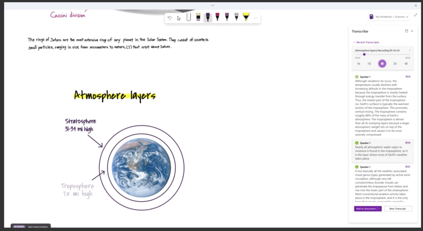This screenshot has height=231, width=423.
Task: Click the recording title '[Atmosphere layers] Recording 05-24-22'
Action: (377, 50)
